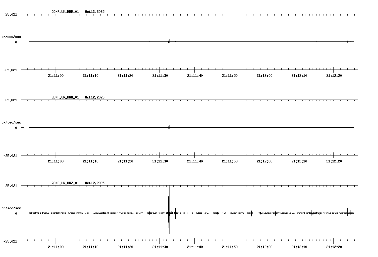Click the Oct12,2025 date on the top trace
378x257 pixels.
point(95,12)
